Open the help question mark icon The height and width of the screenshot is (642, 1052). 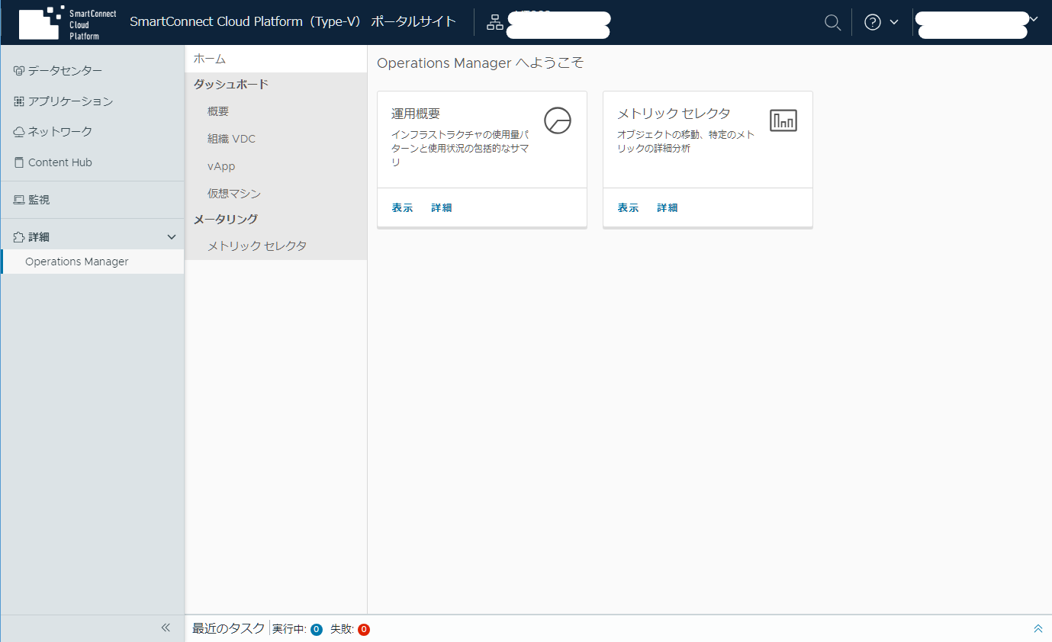[873, 23]
